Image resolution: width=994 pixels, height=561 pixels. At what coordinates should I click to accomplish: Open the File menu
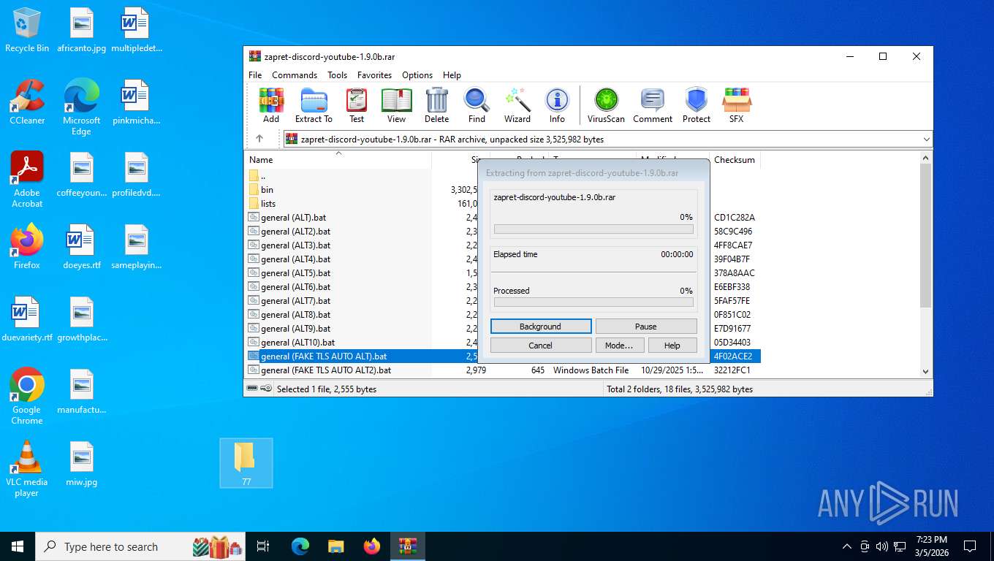(x=255, y=75)
